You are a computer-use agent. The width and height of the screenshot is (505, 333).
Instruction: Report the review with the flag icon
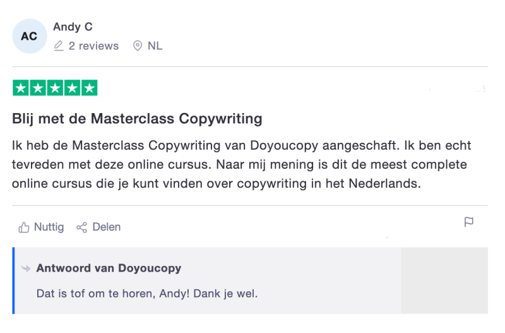(469, 222)
